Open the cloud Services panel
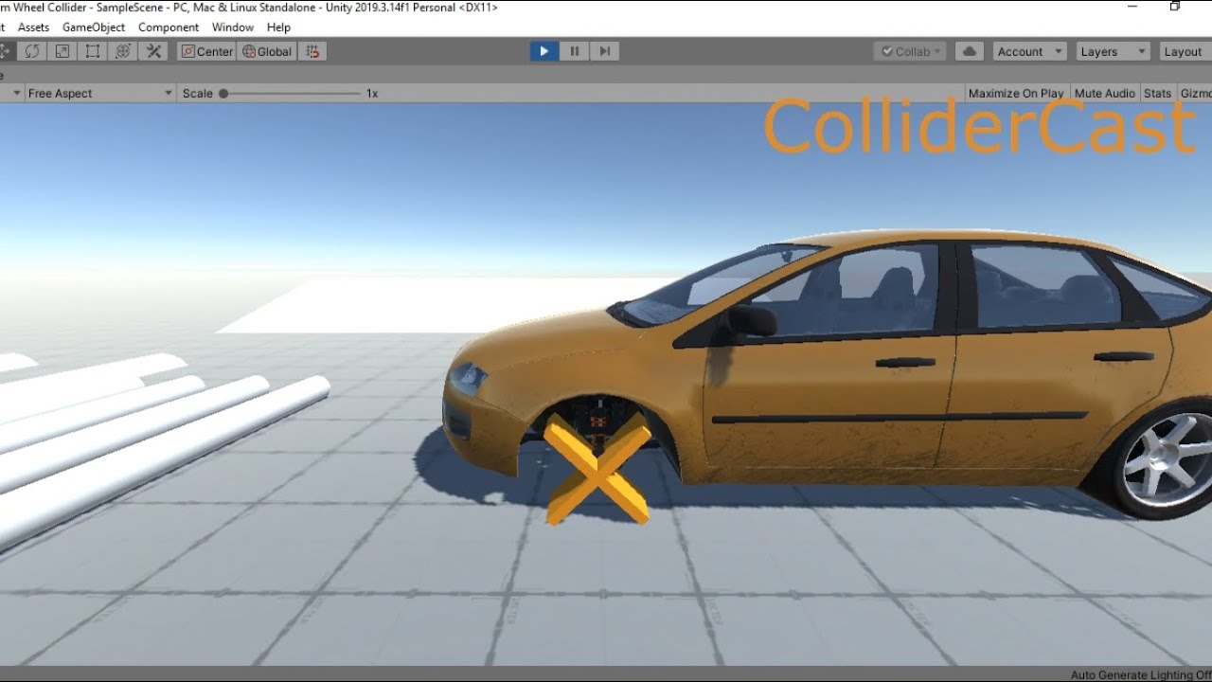Viewport: 1212px width, 682px height. (x=970, y=51)
